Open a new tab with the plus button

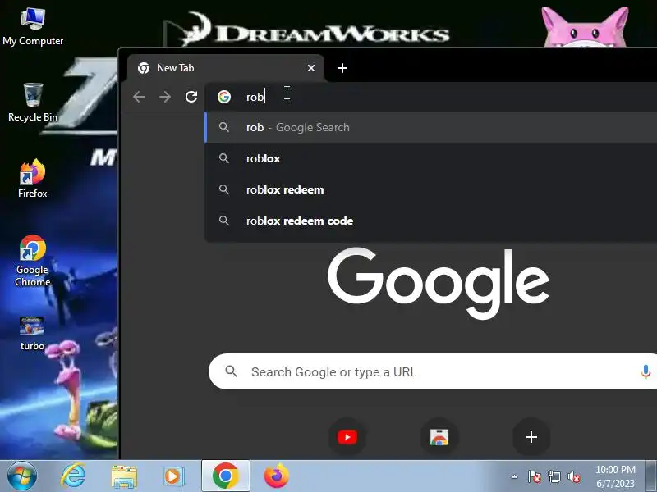(x=342, y=68)
